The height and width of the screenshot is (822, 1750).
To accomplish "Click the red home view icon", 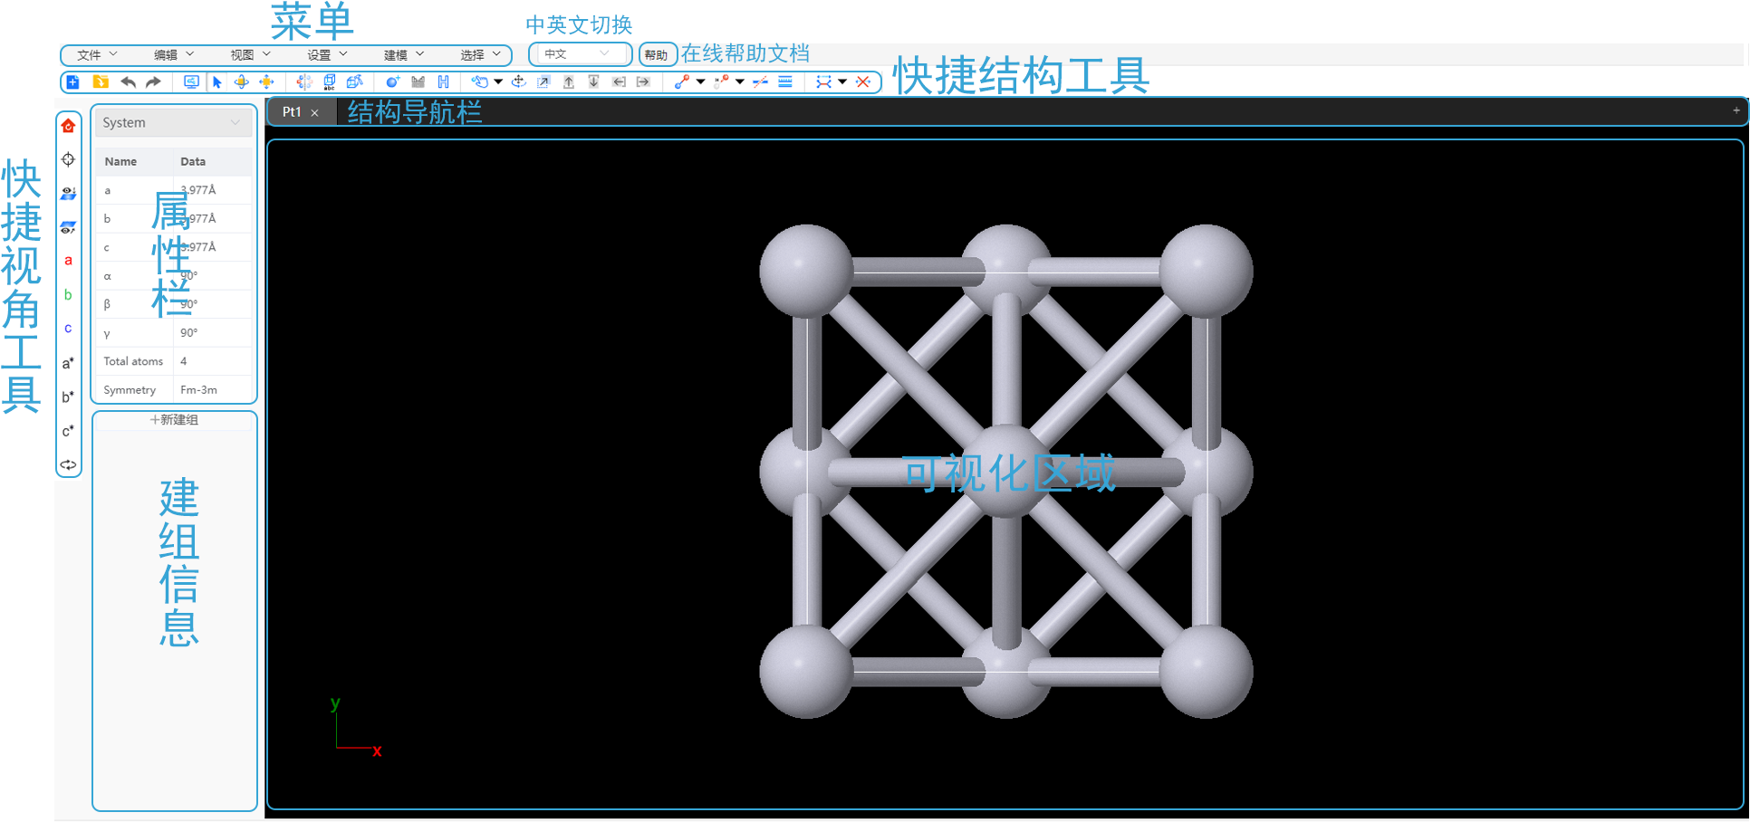I will [68, 126].
